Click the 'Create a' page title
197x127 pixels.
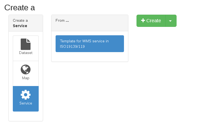(20, 8)
